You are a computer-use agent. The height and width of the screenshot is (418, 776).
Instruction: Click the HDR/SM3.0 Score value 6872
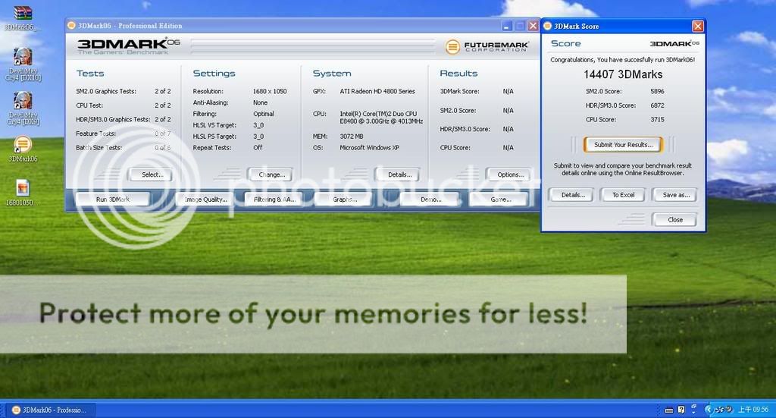click(x=657, y=105)
